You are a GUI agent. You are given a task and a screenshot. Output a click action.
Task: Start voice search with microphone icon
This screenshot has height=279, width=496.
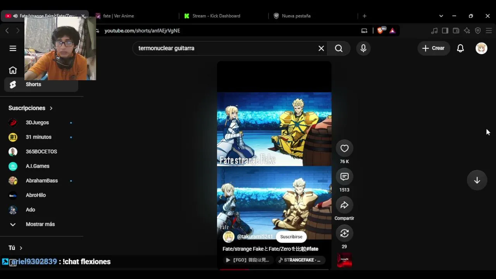363,48
